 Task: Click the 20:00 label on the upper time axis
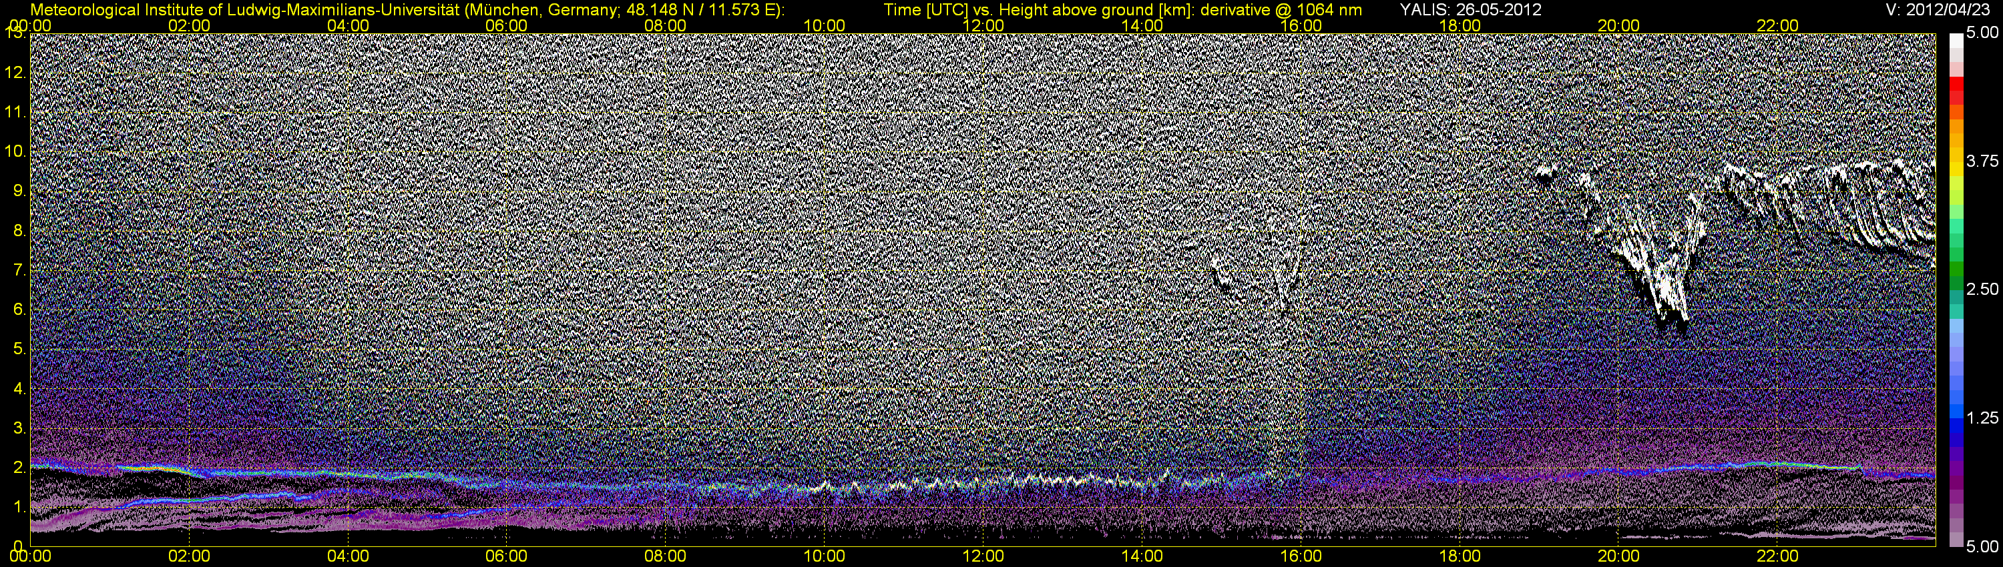pos(1618,25)
